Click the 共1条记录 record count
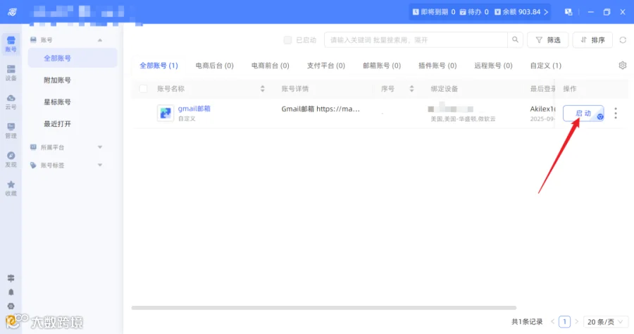The width and height of the screenshot is (634, 334). pyautogui.click(x=527, y=322)
